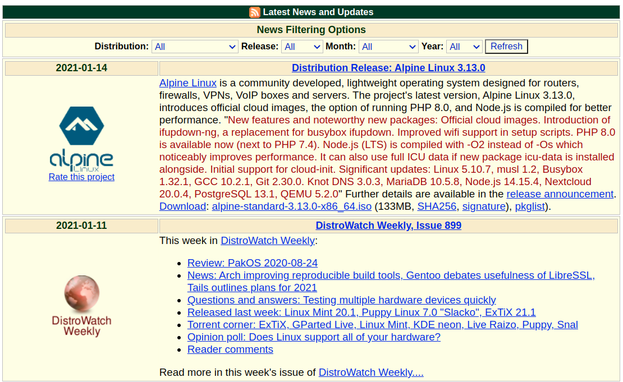
Task: Follow the Alpine Linux link in article text
Action: point(188,83)
